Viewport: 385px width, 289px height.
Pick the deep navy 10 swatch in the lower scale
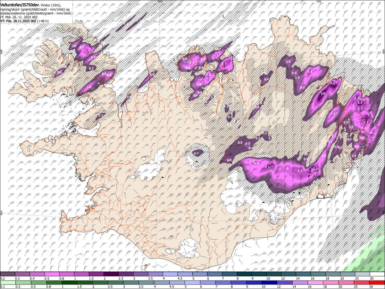[x=269, y=282]
